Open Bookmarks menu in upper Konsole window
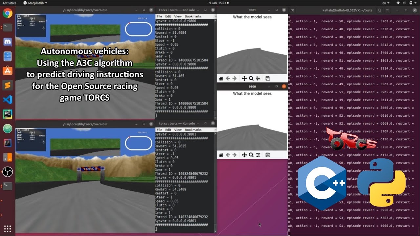The width and height of the screenshot is (420, 236). click(193, 16)
